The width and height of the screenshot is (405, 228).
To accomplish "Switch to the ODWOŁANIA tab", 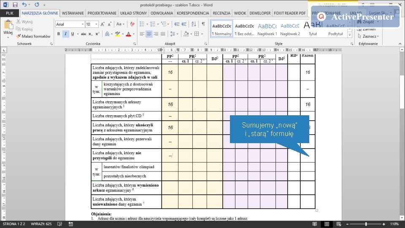I will click(x=162, y=13).
